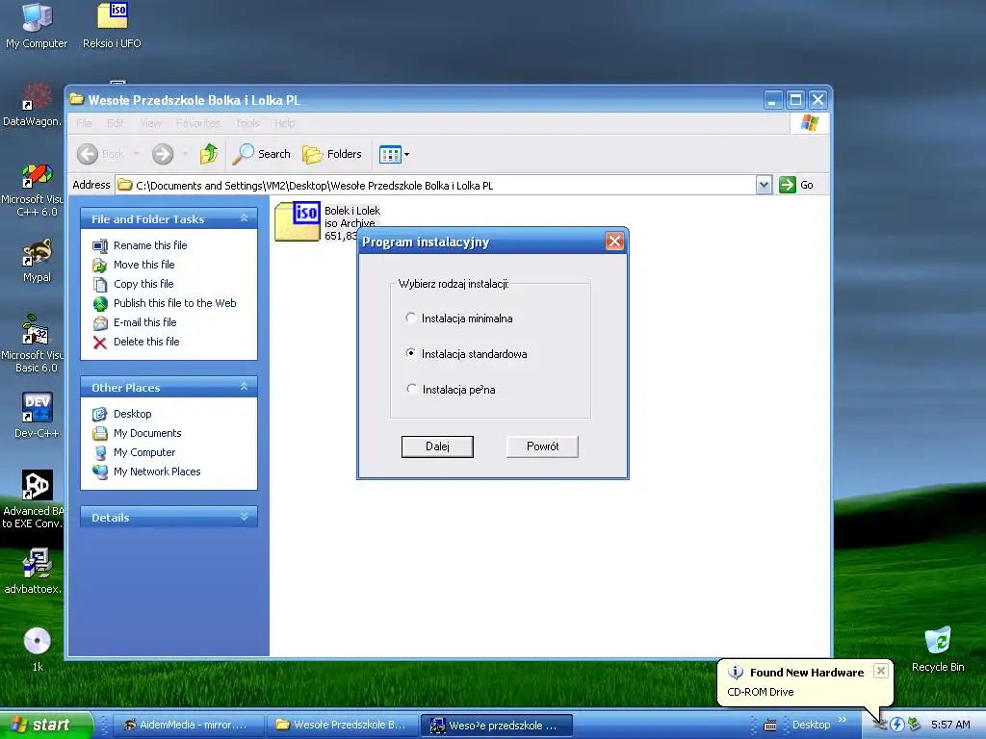Click Rename this file

(149, 245)
